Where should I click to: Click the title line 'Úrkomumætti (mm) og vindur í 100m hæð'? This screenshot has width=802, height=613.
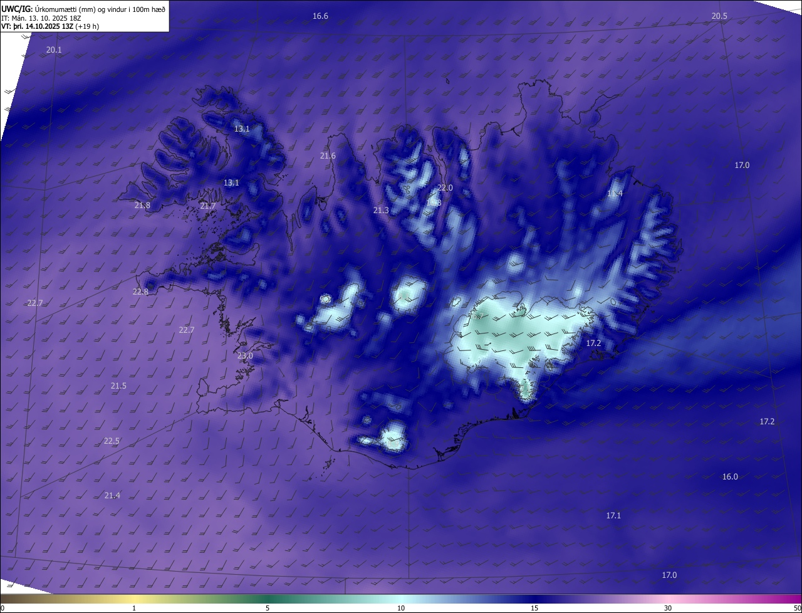click(100, 8)
